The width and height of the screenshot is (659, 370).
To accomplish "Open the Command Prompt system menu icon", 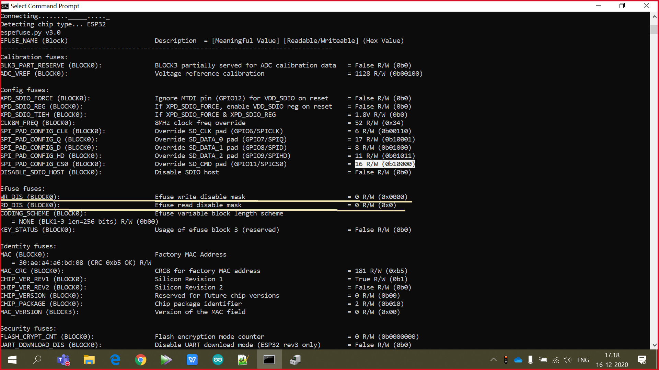I will pos(5,6).
